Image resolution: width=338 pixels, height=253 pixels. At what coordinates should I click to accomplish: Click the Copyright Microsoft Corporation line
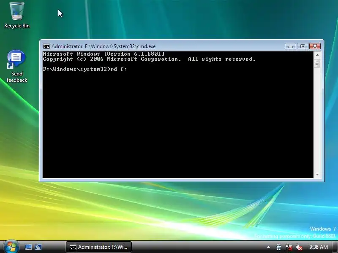coord(149,59)
